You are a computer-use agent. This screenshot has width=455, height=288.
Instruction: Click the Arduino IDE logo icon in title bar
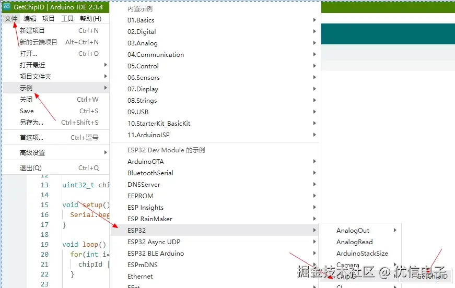pos(7,7)
